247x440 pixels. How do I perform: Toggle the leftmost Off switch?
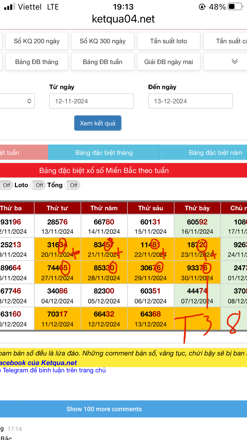(5, 185)
